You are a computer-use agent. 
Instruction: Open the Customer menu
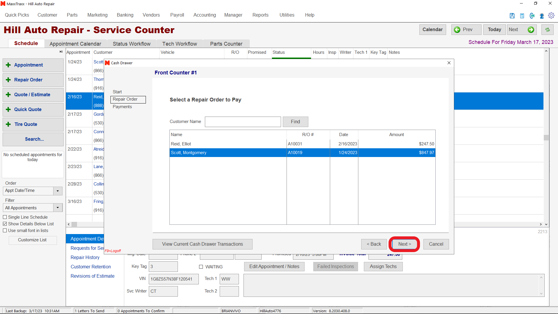(47, 15)
